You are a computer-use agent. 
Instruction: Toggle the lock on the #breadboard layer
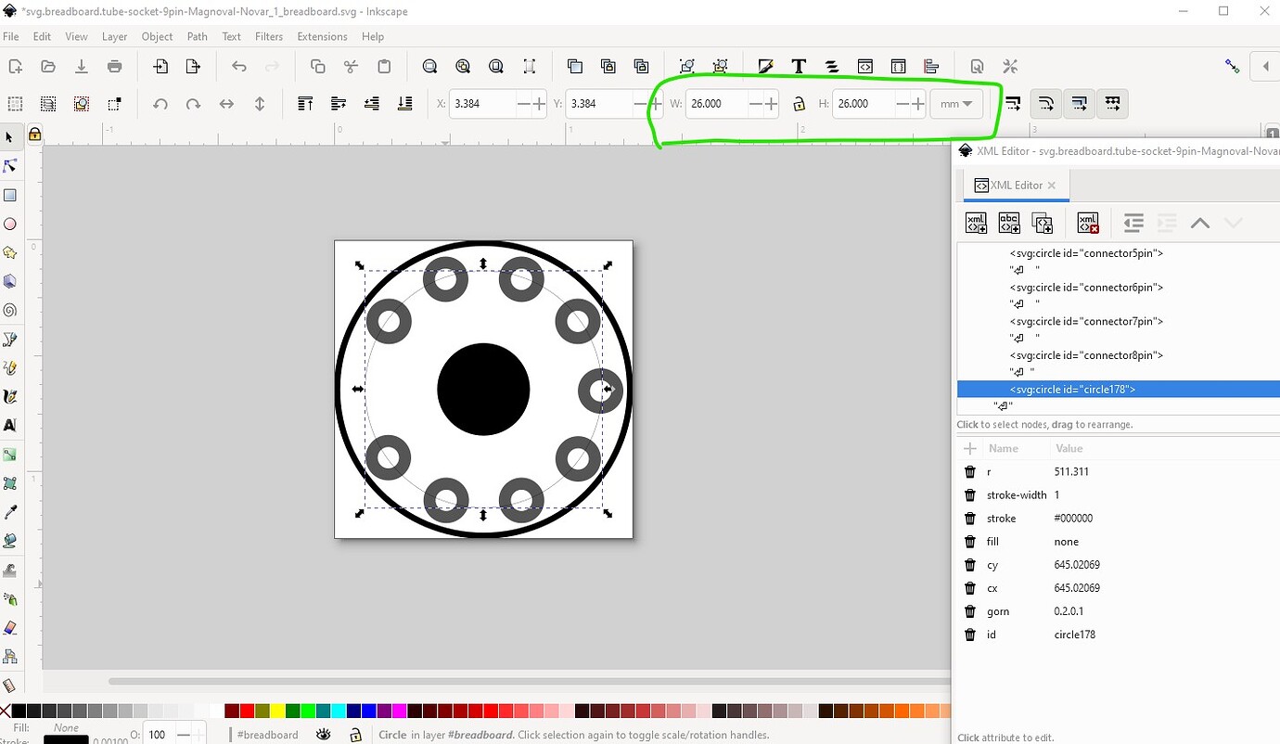[355, 735]
